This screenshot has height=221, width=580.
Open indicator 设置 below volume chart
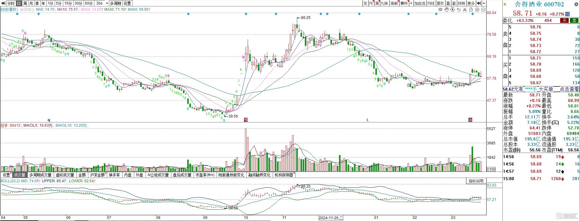pyautogui.click(x=6, y=175)
